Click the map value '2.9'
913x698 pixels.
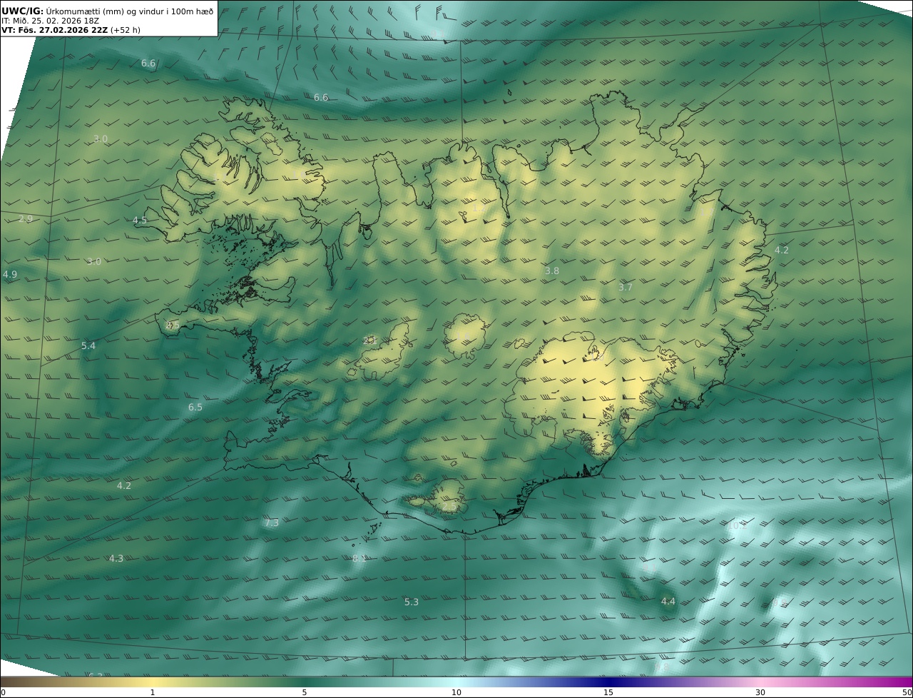point(26,218)
